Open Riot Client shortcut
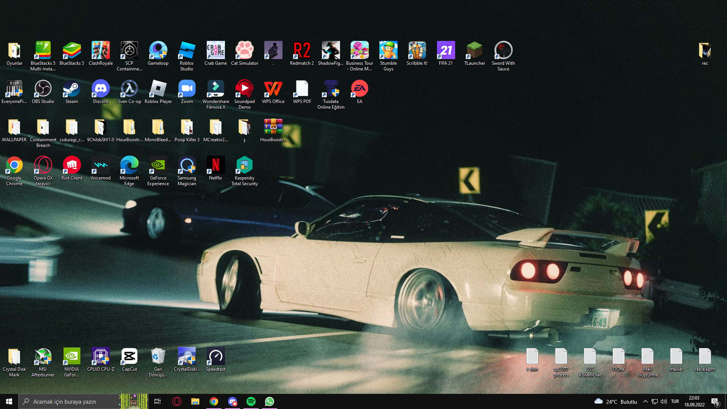 pos(72,168)
